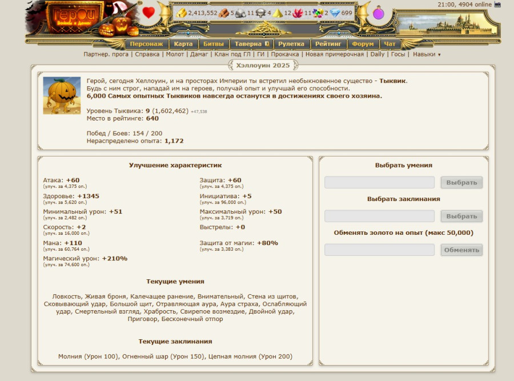Click the purple mana potion icon
The width and height of the screenshot is (514, 381).
378,13
